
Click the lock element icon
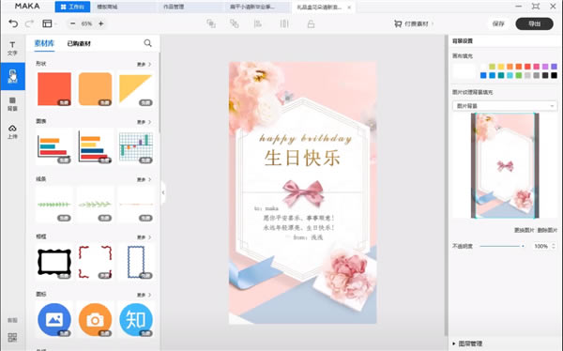click(311, 23)
